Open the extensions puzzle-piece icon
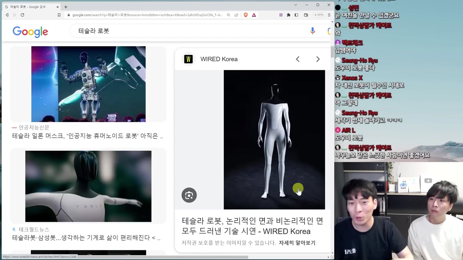This screenshot has height=260, width=463. (x=289, y=15)
